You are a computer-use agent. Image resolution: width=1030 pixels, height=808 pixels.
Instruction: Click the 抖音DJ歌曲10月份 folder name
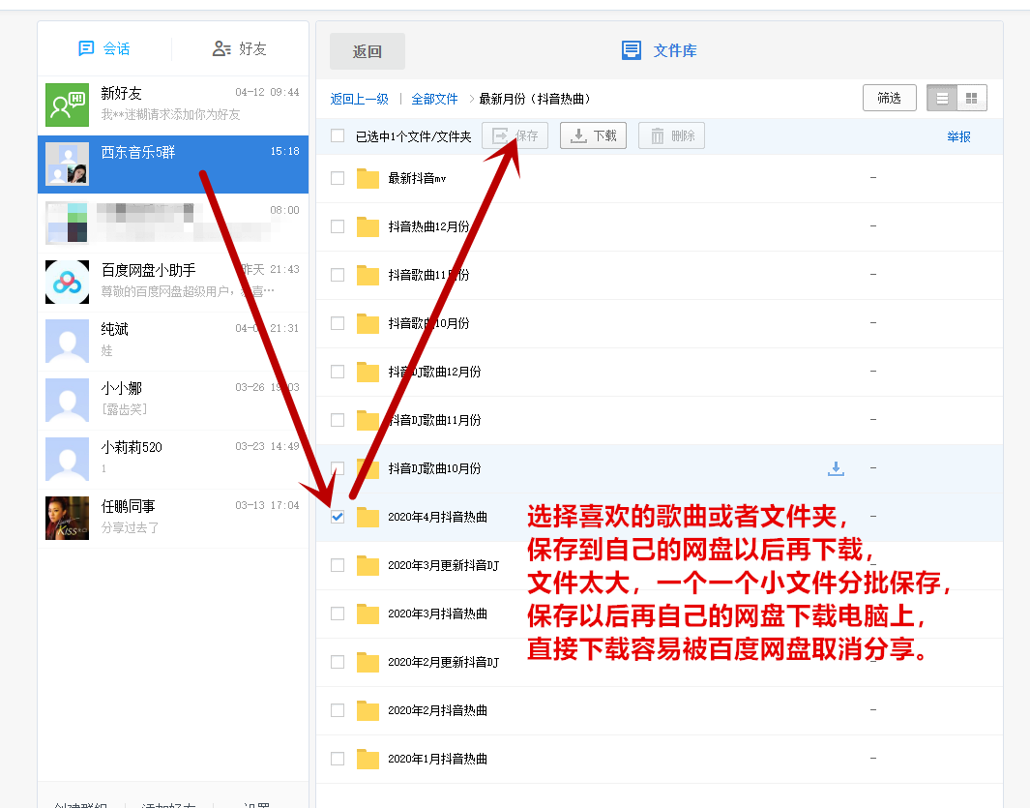tap(434, 468)
